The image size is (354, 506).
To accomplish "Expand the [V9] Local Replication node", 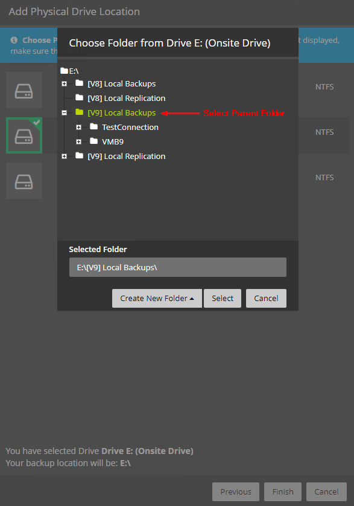I will click(x=65, y=156).
